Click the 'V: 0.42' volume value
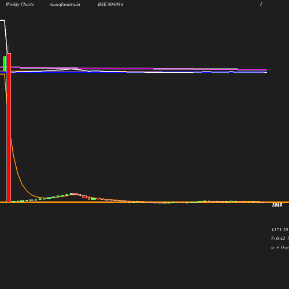 tap(278, 238)
